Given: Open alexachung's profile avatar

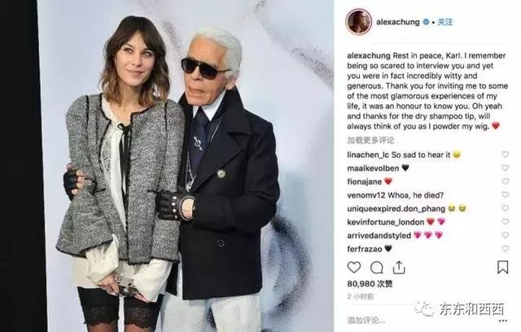Looking at the screenshot, I should point(358,22).
